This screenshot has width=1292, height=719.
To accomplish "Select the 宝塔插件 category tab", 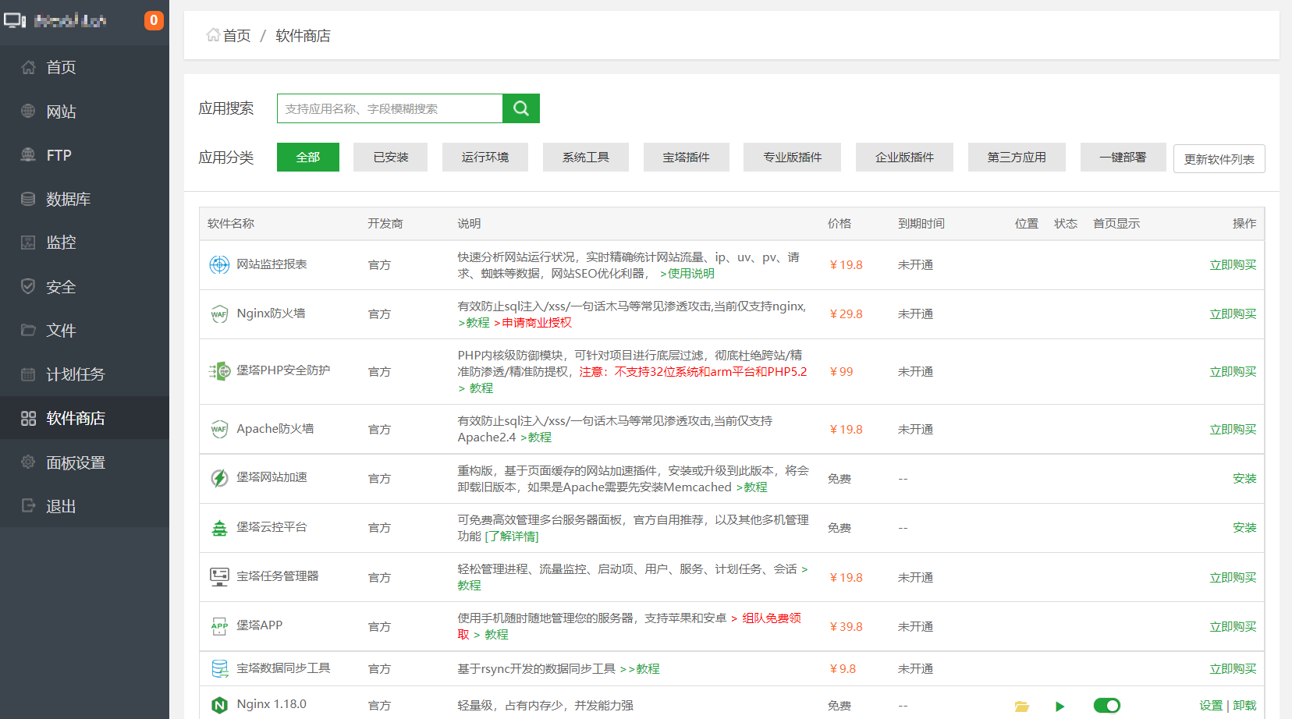I will click(x=687, y=157).
